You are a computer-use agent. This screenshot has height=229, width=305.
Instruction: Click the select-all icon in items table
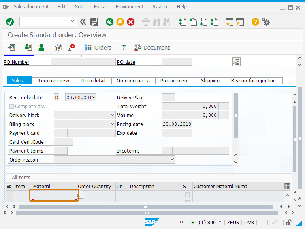9,186
